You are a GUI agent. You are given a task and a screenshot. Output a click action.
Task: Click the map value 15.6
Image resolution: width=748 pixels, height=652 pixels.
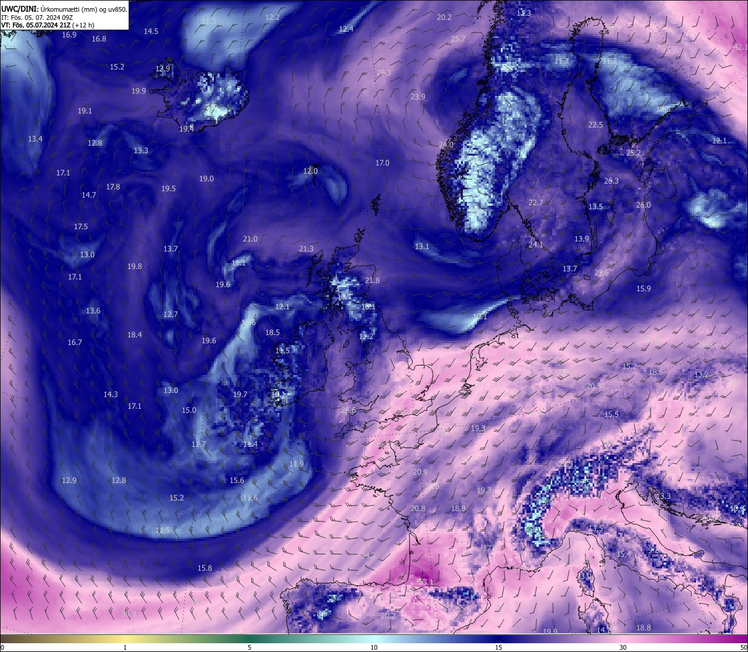(237, 481)
